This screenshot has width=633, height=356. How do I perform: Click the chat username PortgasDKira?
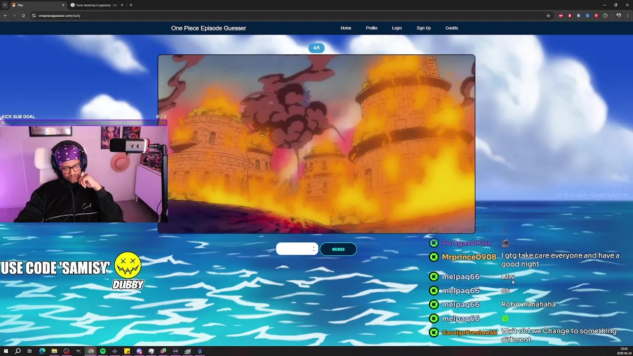pos(466,243)
